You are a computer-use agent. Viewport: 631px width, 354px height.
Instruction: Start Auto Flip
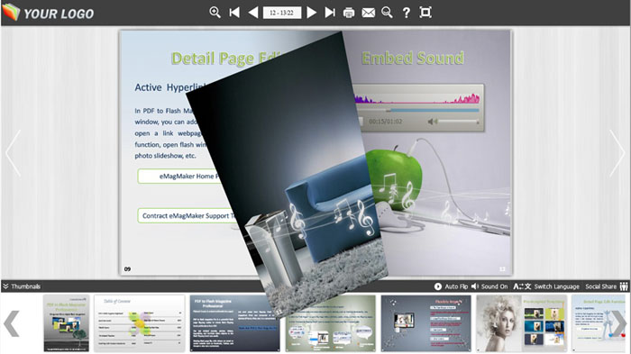point(451,286)
